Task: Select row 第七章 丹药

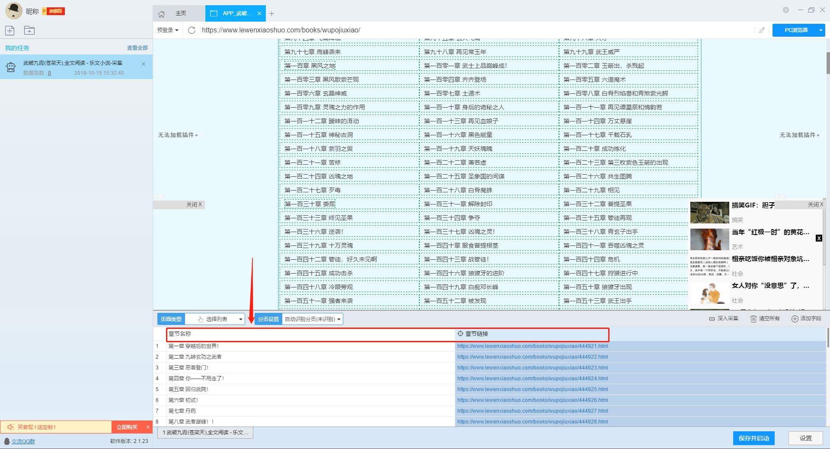Action: click(182, 411)
